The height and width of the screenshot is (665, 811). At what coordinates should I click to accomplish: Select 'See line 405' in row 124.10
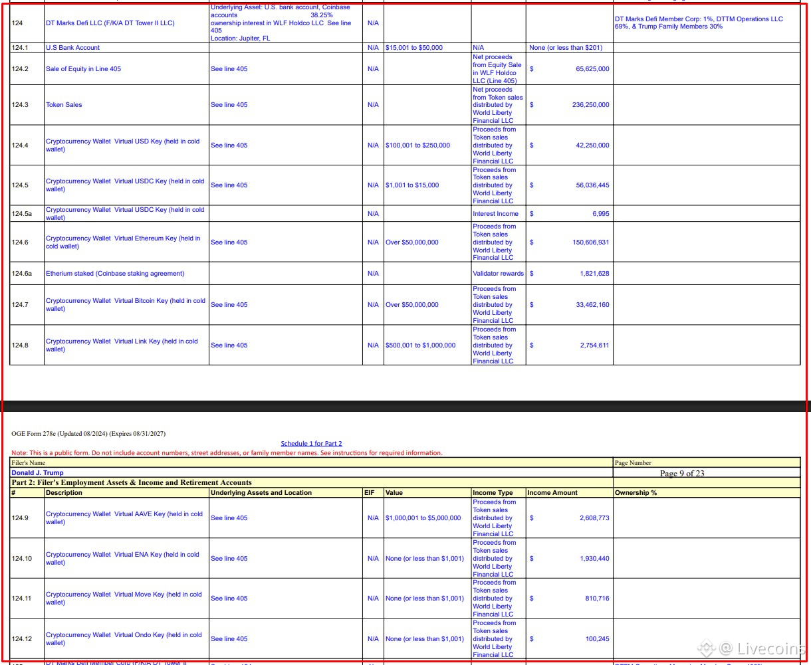[x=229, y=559]
